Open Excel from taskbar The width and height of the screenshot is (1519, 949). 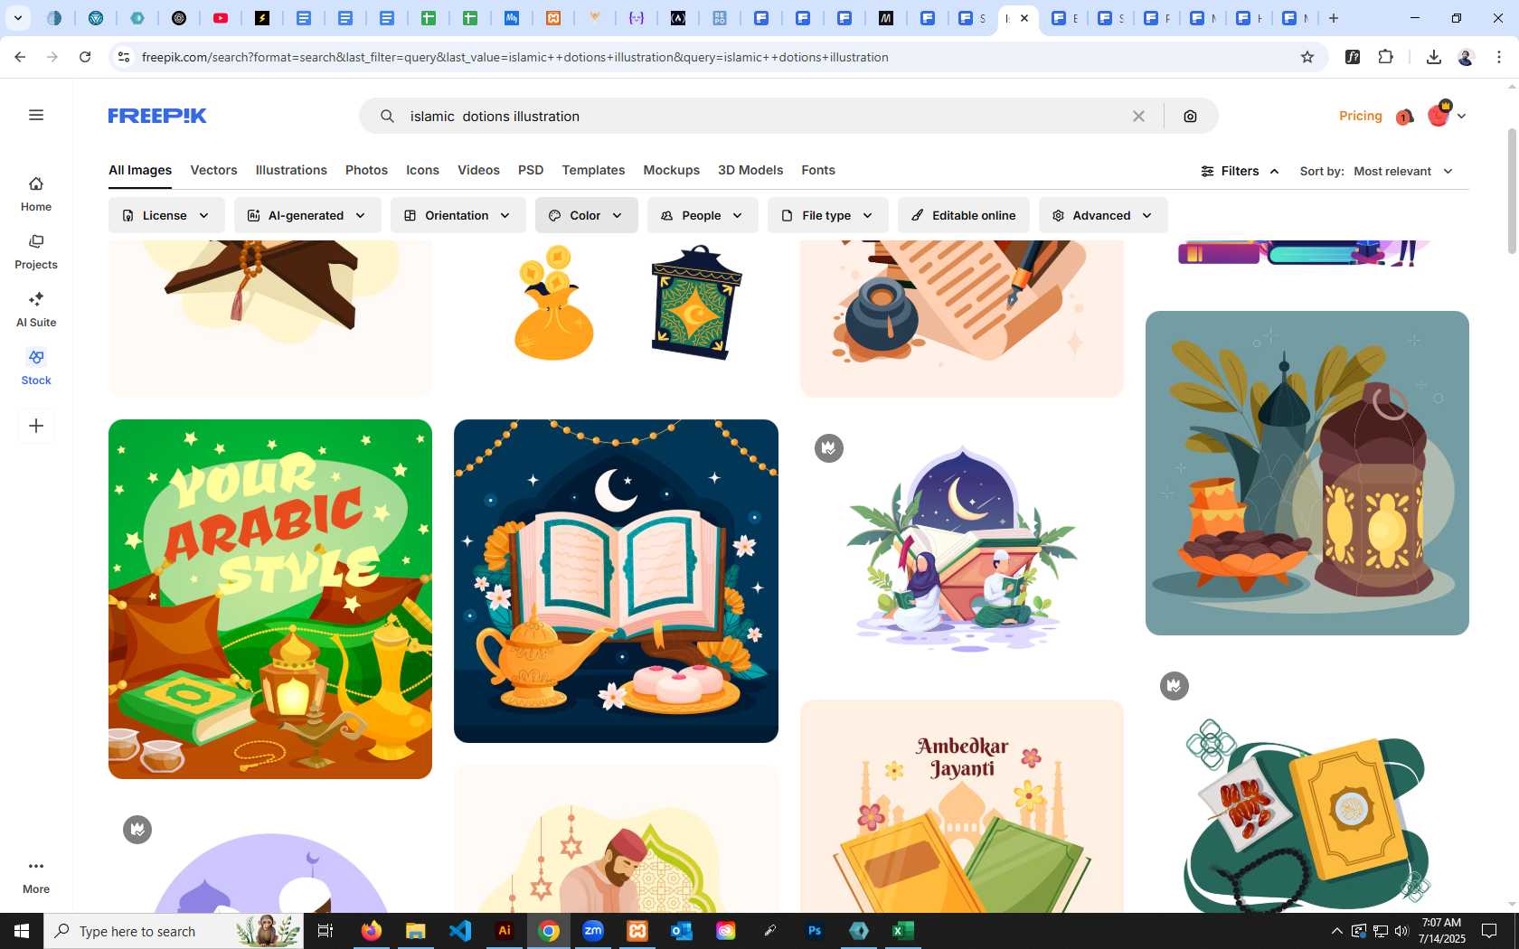[x=903, y=931]
